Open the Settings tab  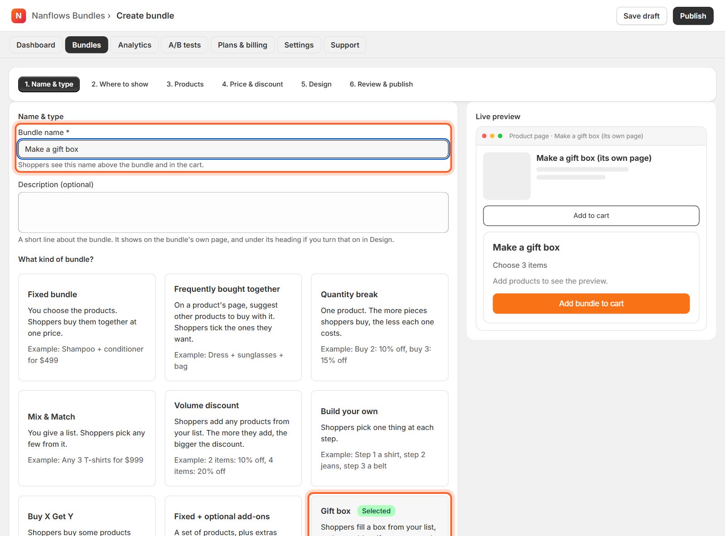coord(299,45)
